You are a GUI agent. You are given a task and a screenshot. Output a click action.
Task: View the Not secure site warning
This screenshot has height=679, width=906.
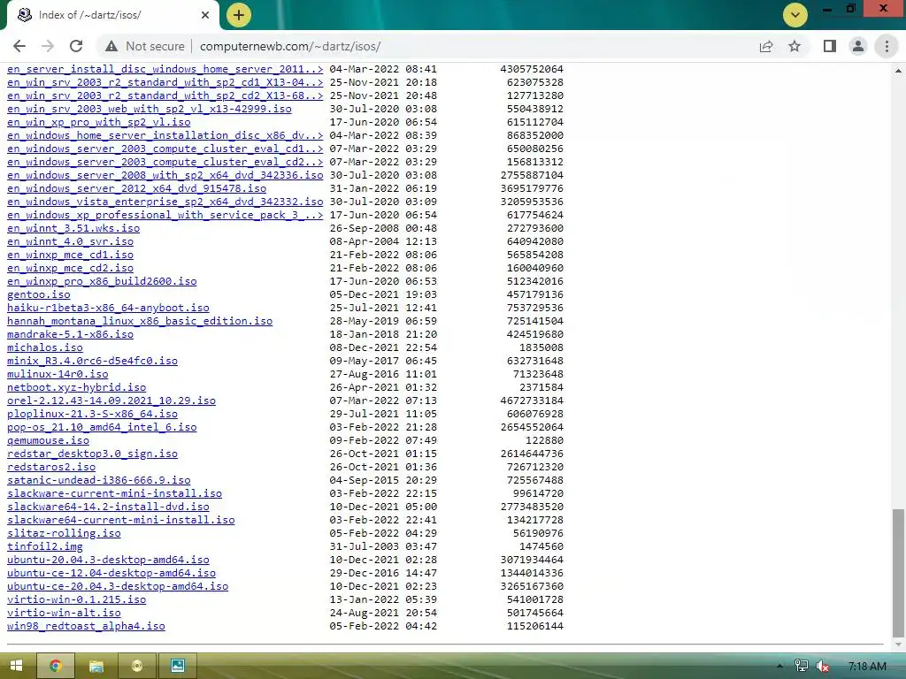pyautogui.click(x=145, y=46)
